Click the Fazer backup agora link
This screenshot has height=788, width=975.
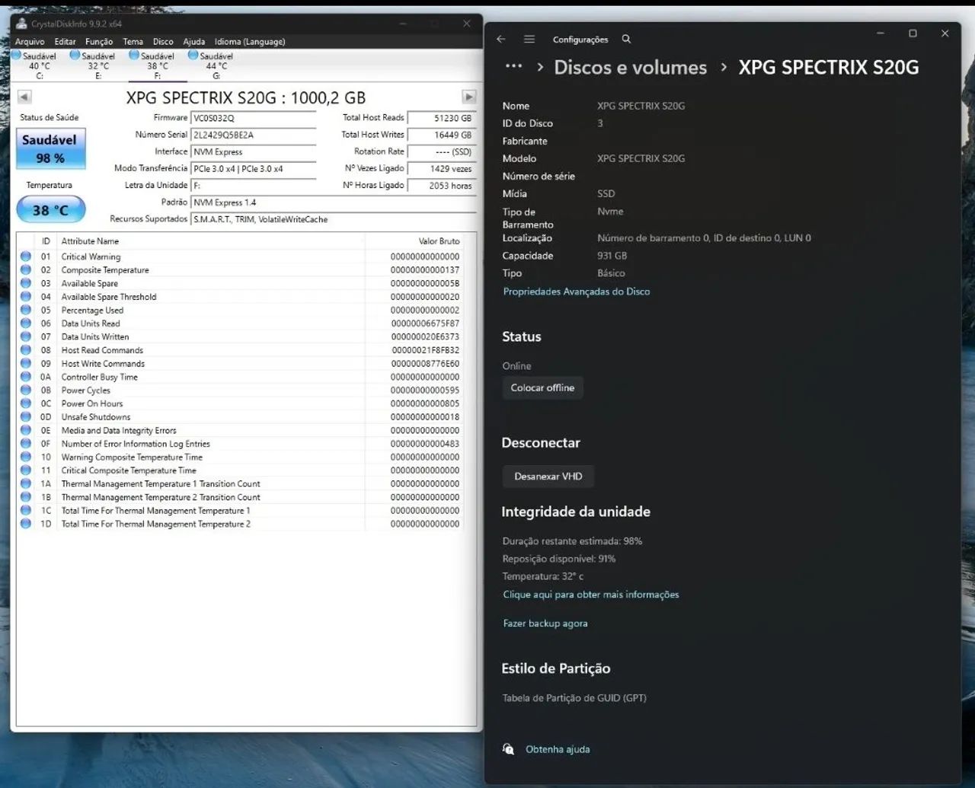click(545, 624)
